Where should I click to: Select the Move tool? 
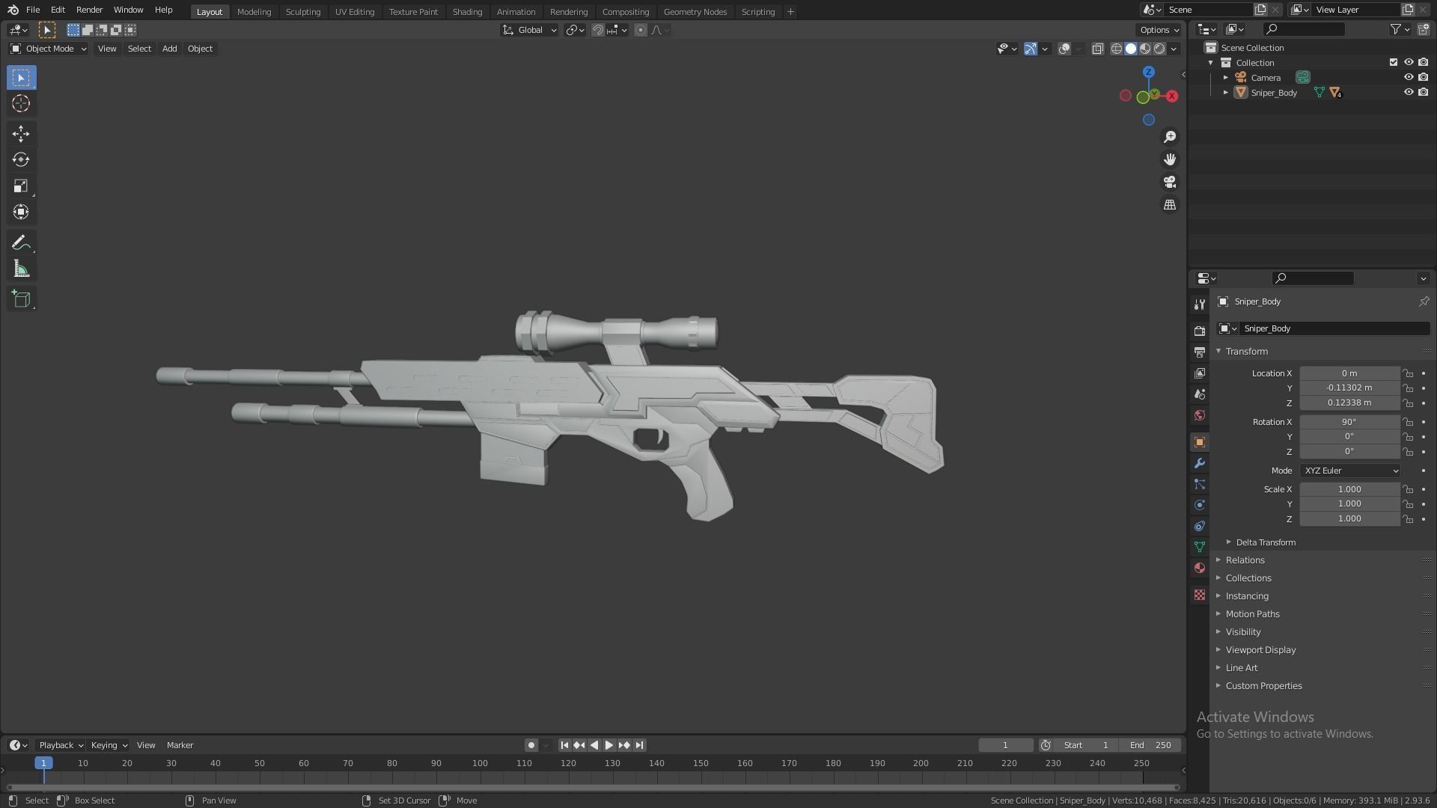(20, 133)
